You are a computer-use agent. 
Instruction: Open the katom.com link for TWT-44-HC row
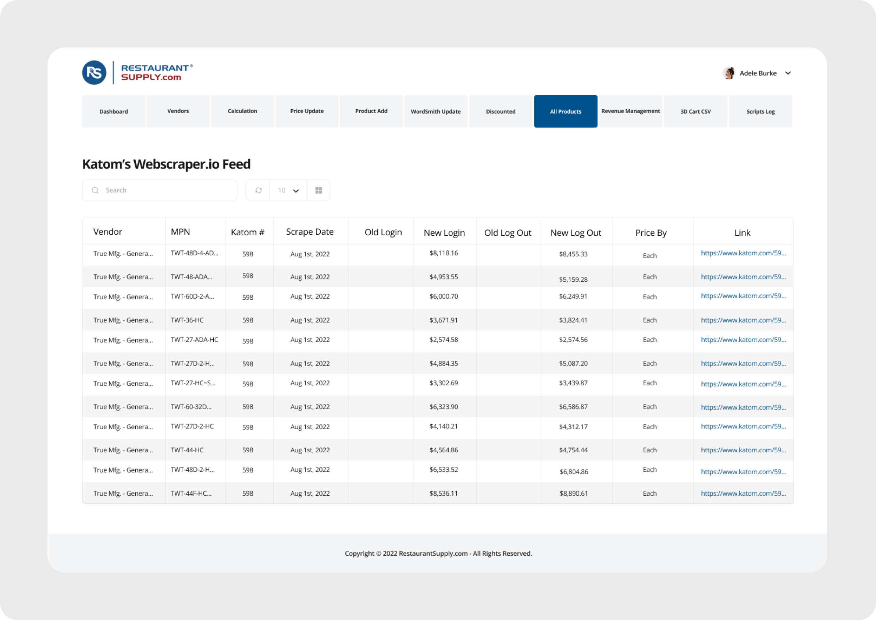tap(743, 450)
